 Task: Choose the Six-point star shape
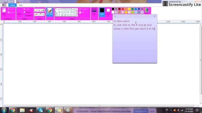(x=65, y=15)
